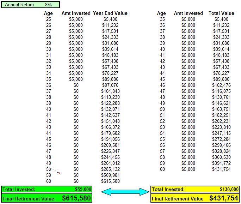
Task: Click the large green $615,580 final value
Action: tap(76, 198)
